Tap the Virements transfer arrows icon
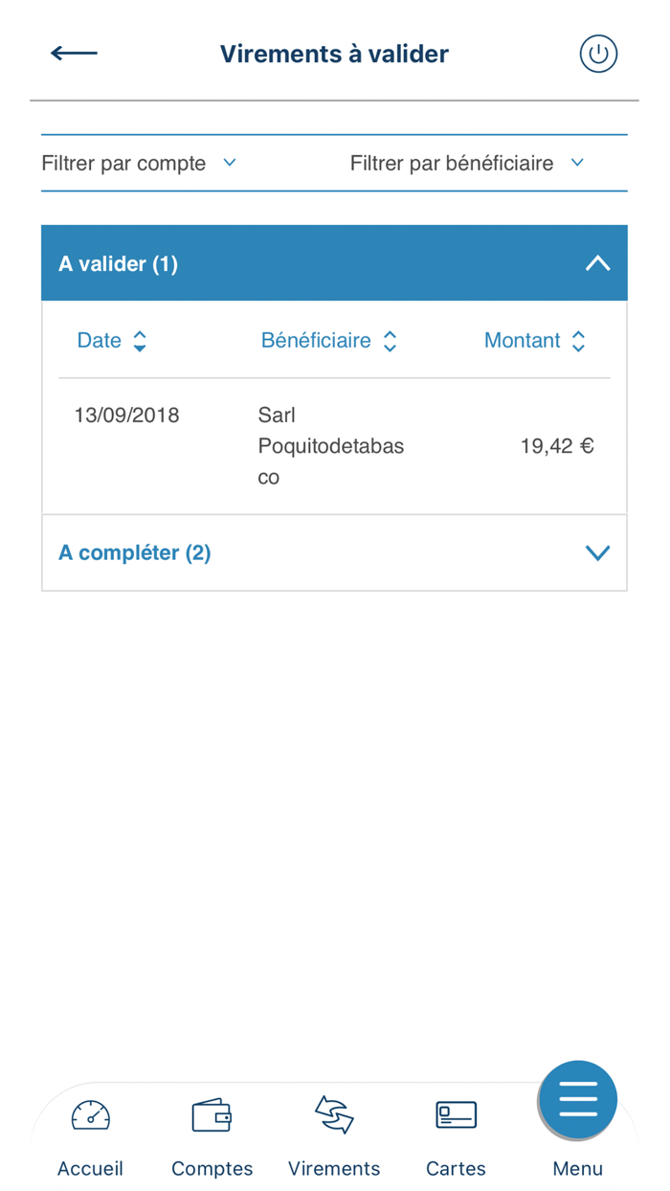 coord(333,1115)
